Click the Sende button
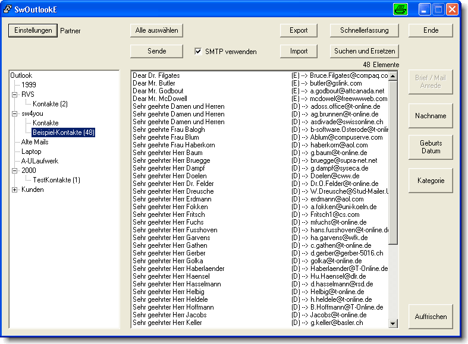The image size is (468, 344). pos(156,51)
